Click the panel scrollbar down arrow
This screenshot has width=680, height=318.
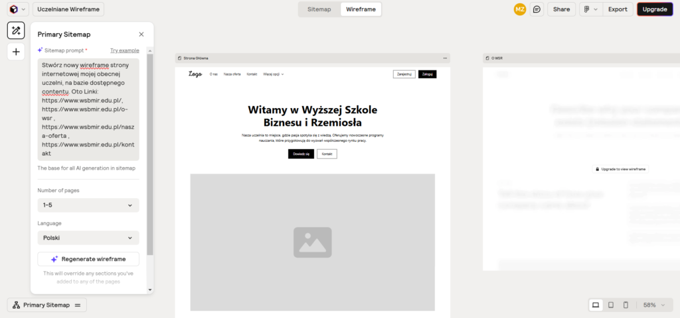[x=150, y=290]
